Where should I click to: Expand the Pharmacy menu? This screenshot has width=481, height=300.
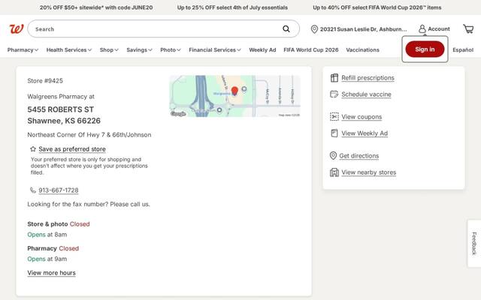click(x=23, y=49)
